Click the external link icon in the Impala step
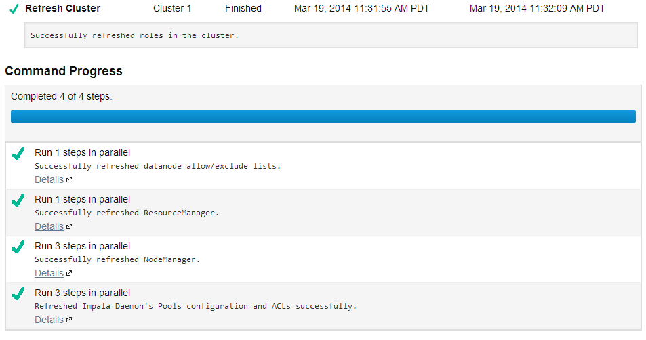 tap(69, 320)
